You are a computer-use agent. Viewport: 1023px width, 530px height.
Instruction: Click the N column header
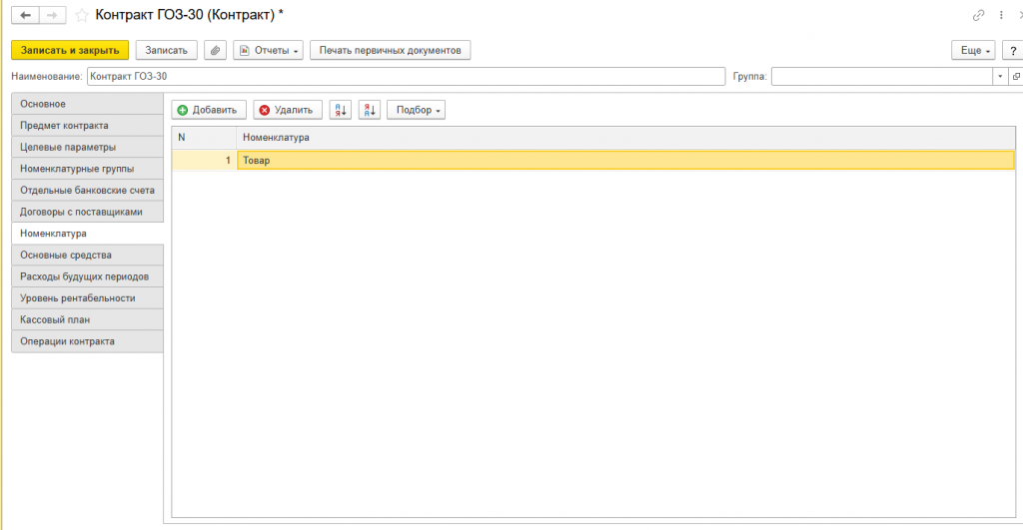pos(204,138)
